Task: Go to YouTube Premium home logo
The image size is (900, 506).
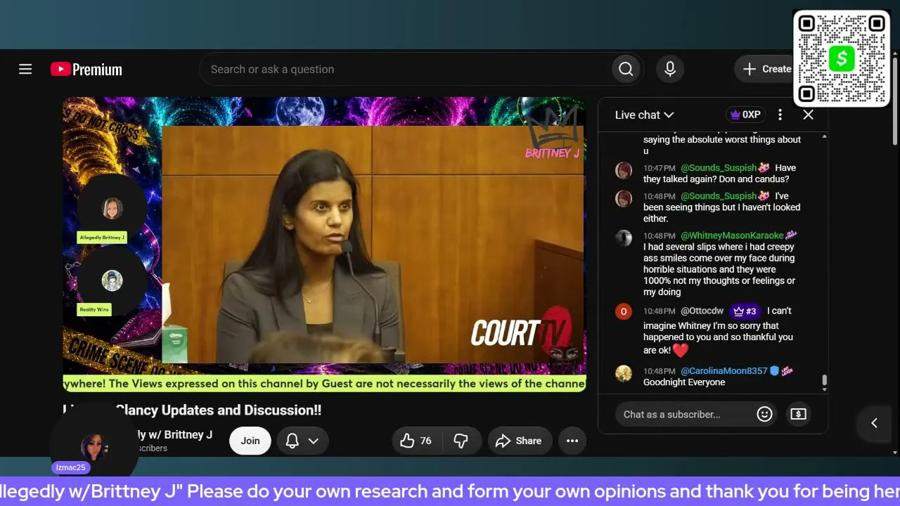Action: pos(86,69)
